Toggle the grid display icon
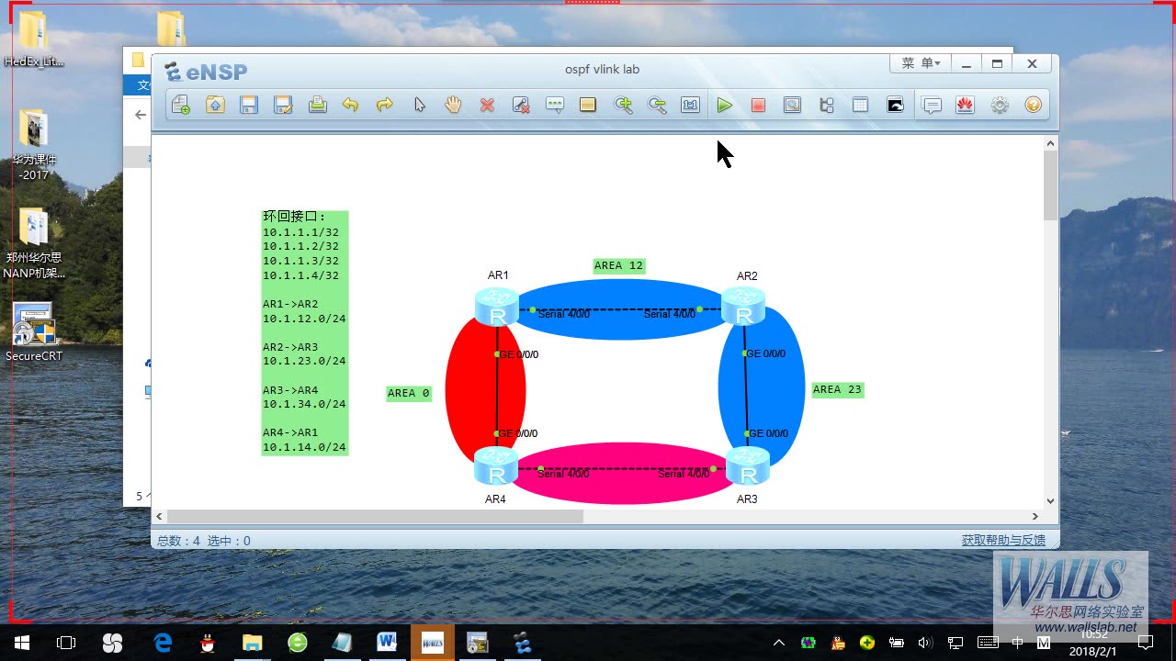The image size is (1176, 661). (x=860, y=106)
